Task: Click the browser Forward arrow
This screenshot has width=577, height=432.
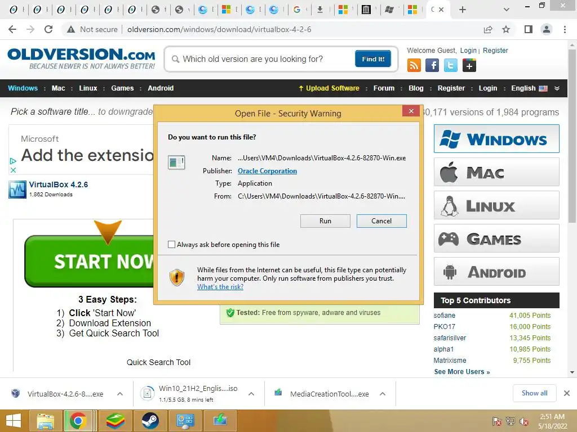Action: [30, 29]
